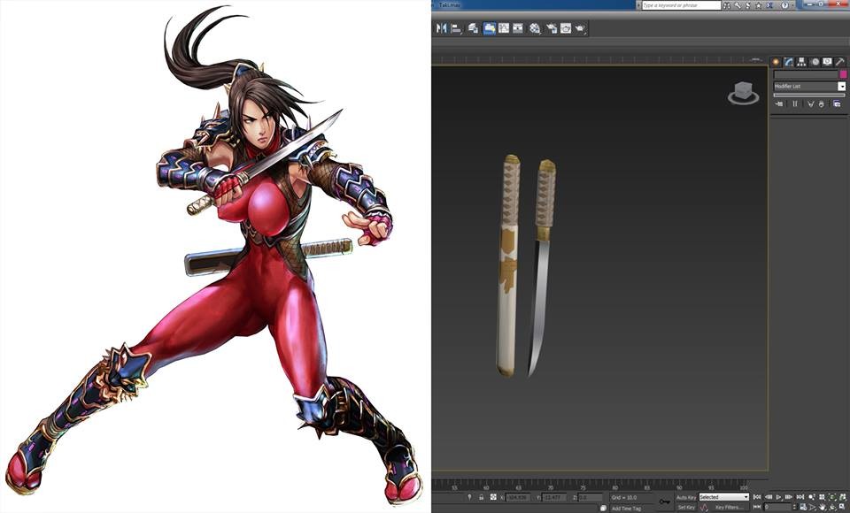The image size is (850, 513).
Task: Switch to the Motion panel tab
Action: pyautogui.click(x=814, y=60)
